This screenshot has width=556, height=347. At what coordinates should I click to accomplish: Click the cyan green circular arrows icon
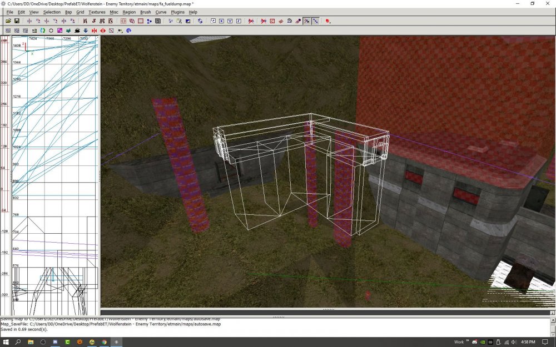[x=43, y=31]
